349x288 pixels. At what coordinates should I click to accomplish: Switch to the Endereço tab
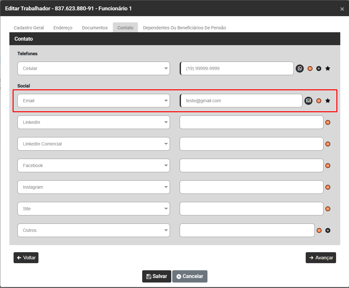point(63,28)
